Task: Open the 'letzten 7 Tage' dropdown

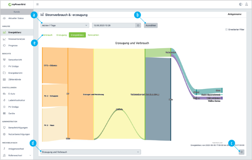Action: tap(65, 26)
